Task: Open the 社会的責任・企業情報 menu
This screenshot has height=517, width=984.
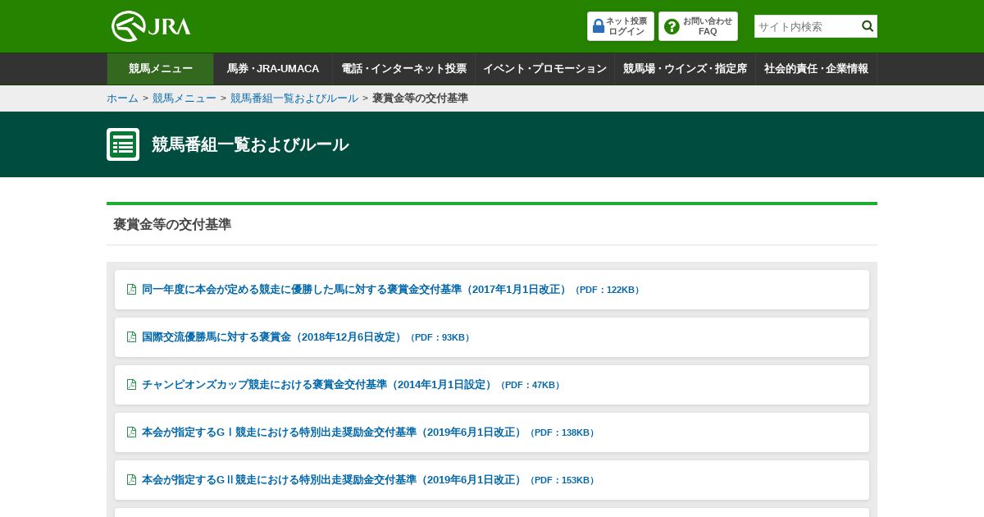Action: 816,69
